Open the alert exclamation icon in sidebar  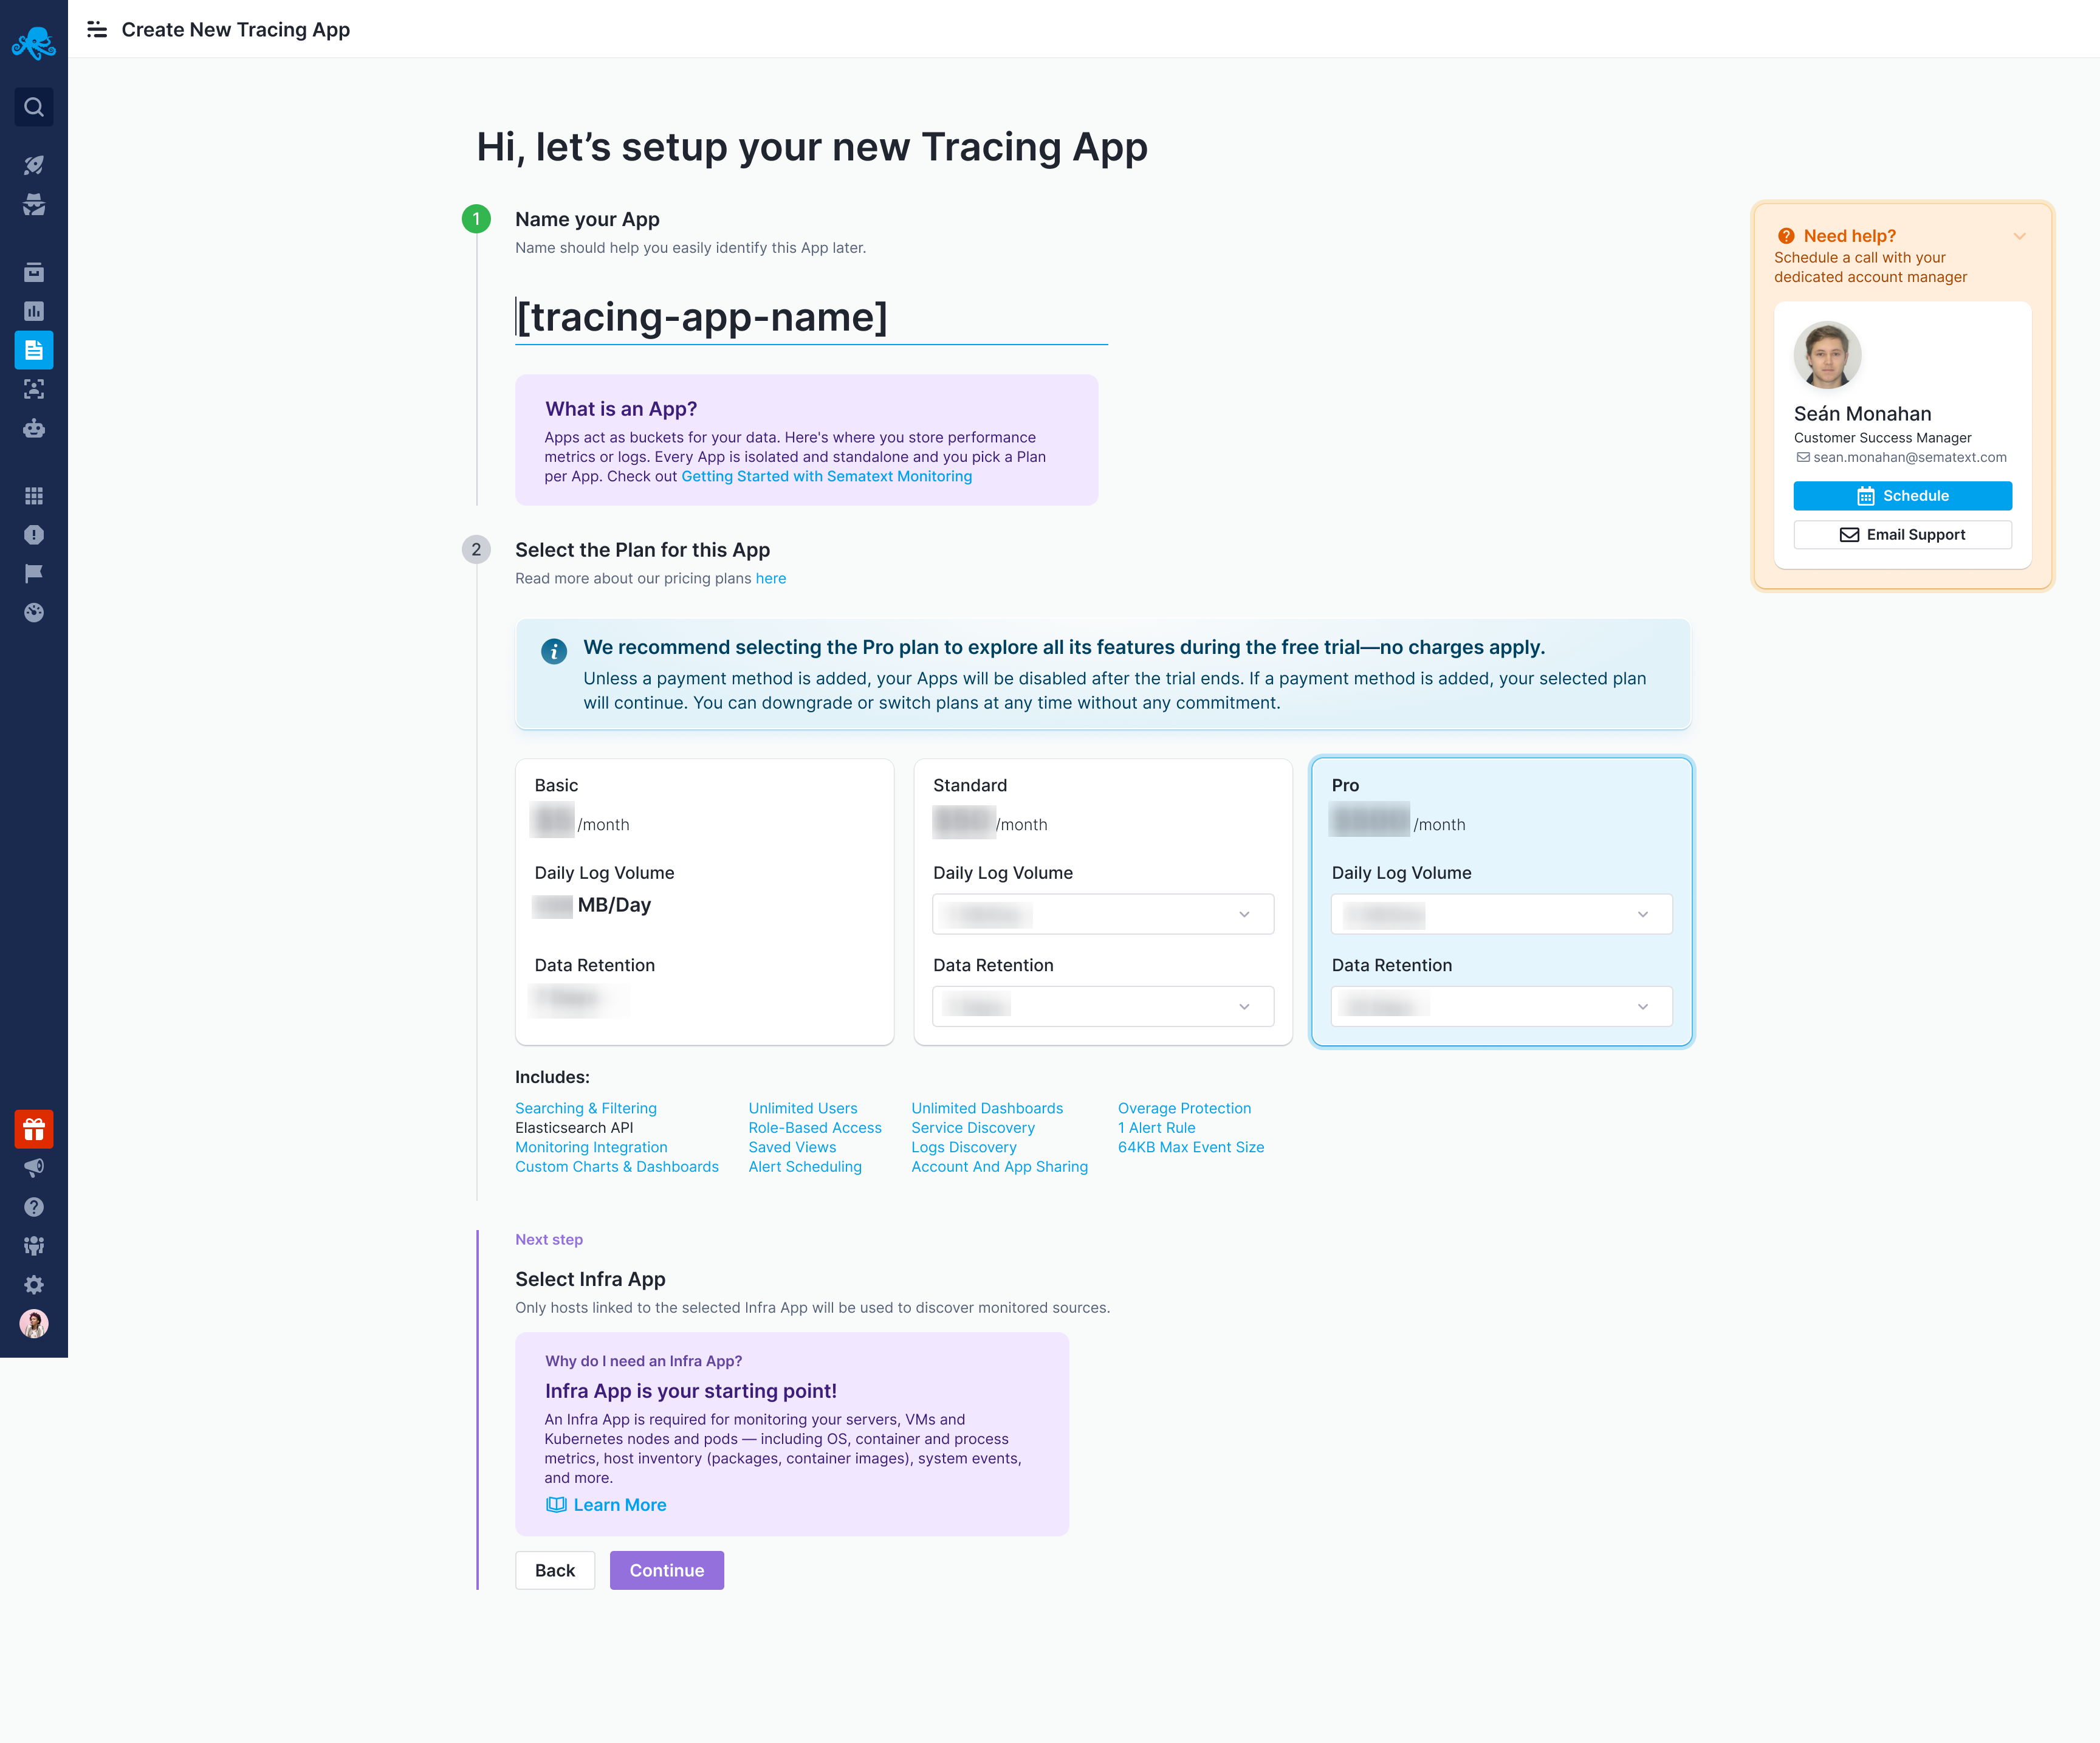coord(34,535)
